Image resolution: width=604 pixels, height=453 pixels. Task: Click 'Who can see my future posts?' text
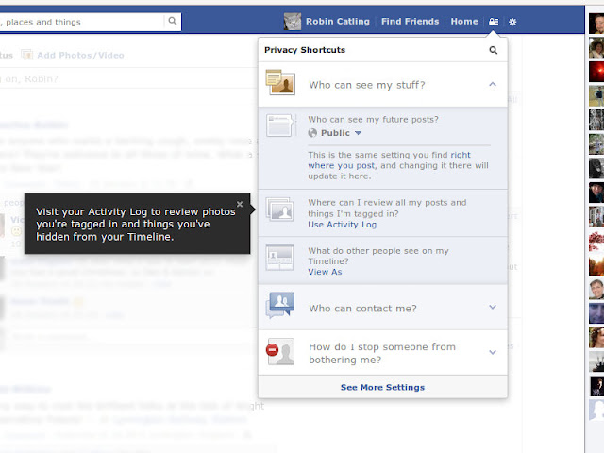(x=373, y=120)
